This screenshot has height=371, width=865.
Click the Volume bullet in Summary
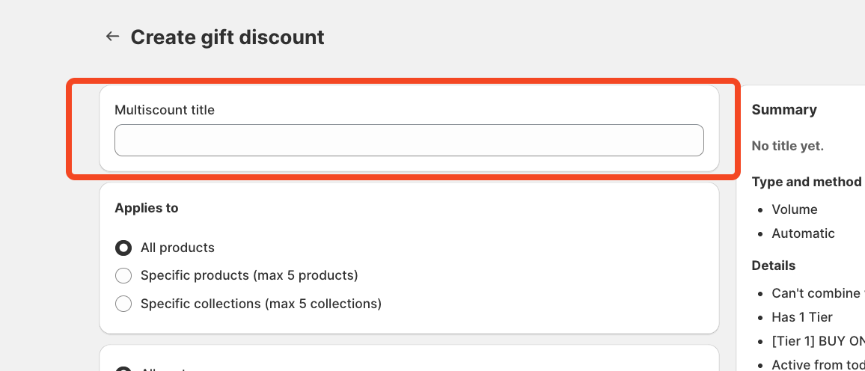(x=795, y=209)
